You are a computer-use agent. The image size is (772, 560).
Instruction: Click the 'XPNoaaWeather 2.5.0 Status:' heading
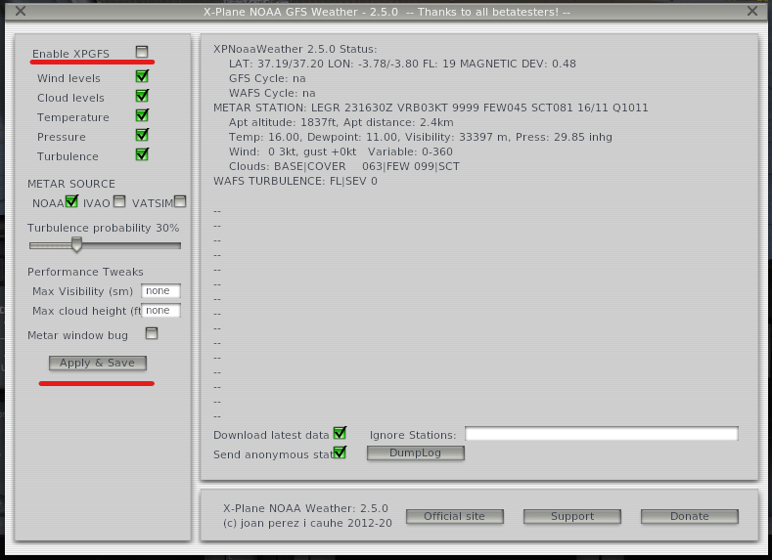coord(295,49)
